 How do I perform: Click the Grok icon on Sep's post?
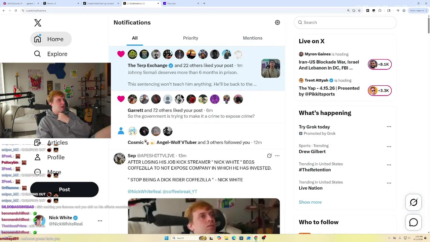(269, 156)
